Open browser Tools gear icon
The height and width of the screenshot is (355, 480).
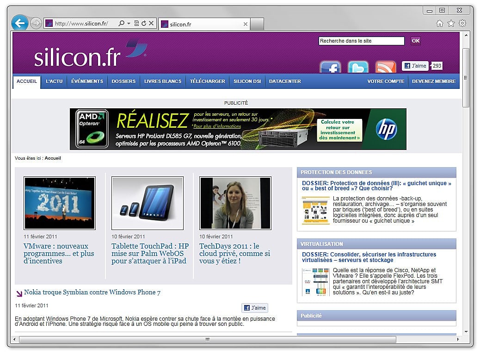click(462, 23)
